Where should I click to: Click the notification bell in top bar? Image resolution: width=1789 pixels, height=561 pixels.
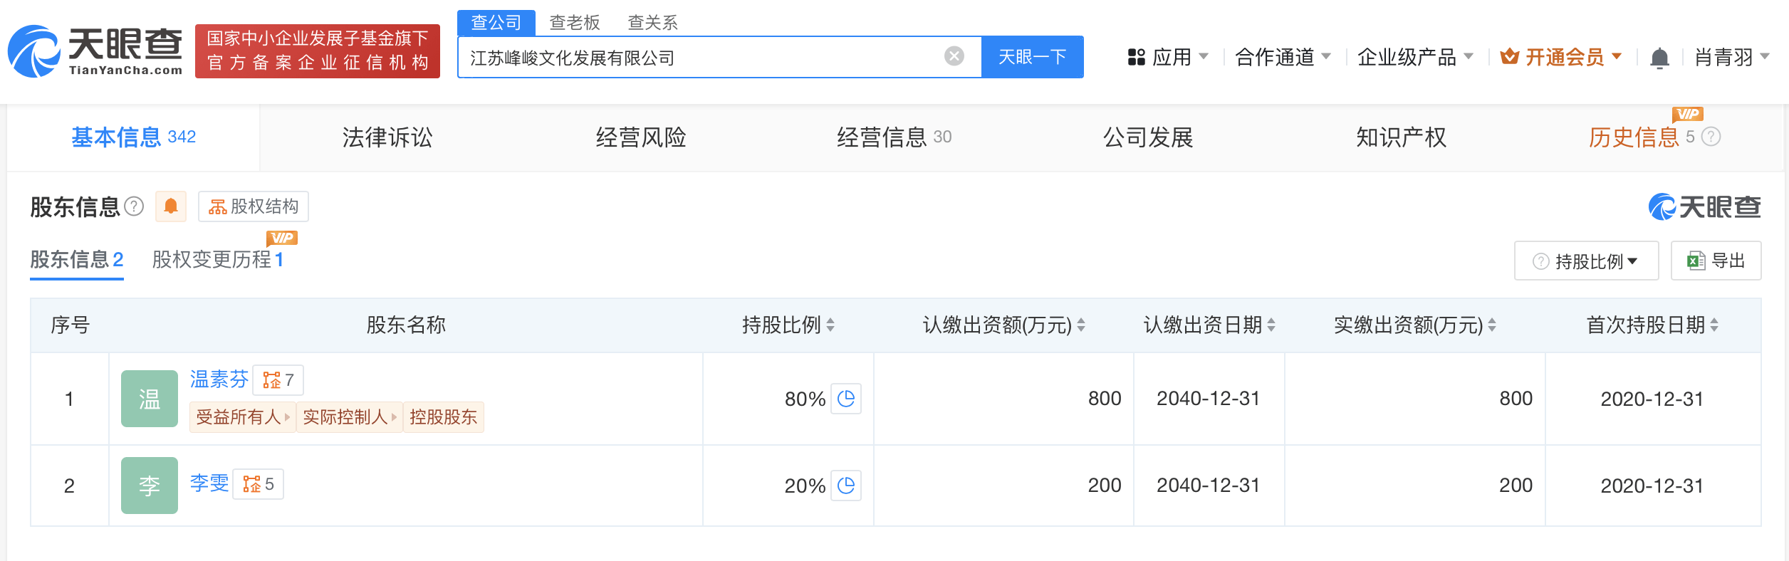(x=1659, y=58)
